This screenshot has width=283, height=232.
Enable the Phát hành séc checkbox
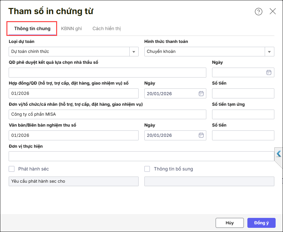click(x=12, y=169)
